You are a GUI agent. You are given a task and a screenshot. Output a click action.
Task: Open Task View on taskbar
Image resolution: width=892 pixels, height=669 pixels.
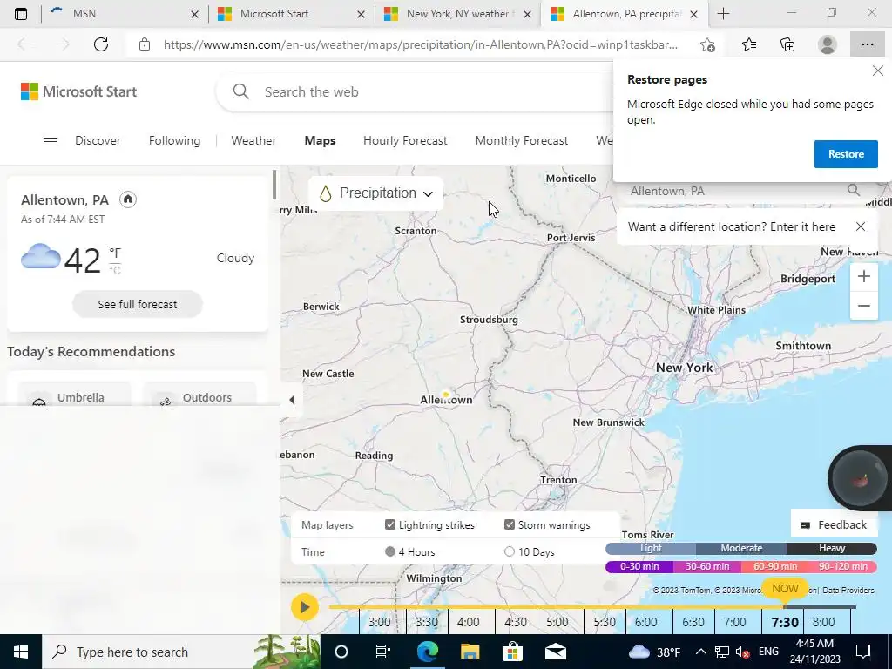pos(383,652)
